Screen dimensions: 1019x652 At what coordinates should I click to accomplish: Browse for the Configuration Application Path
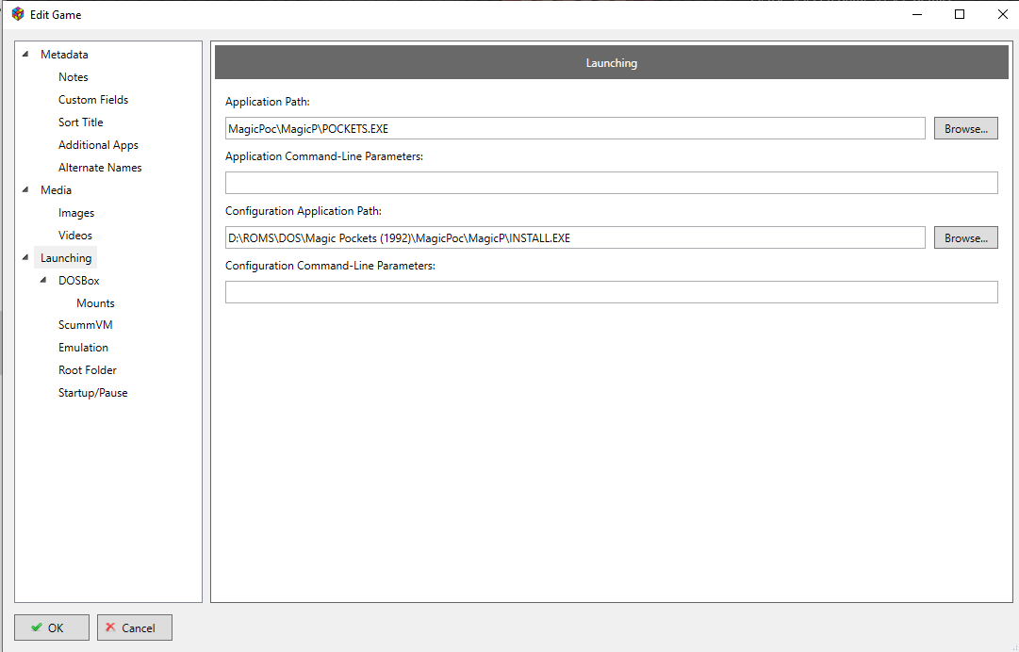965,237
